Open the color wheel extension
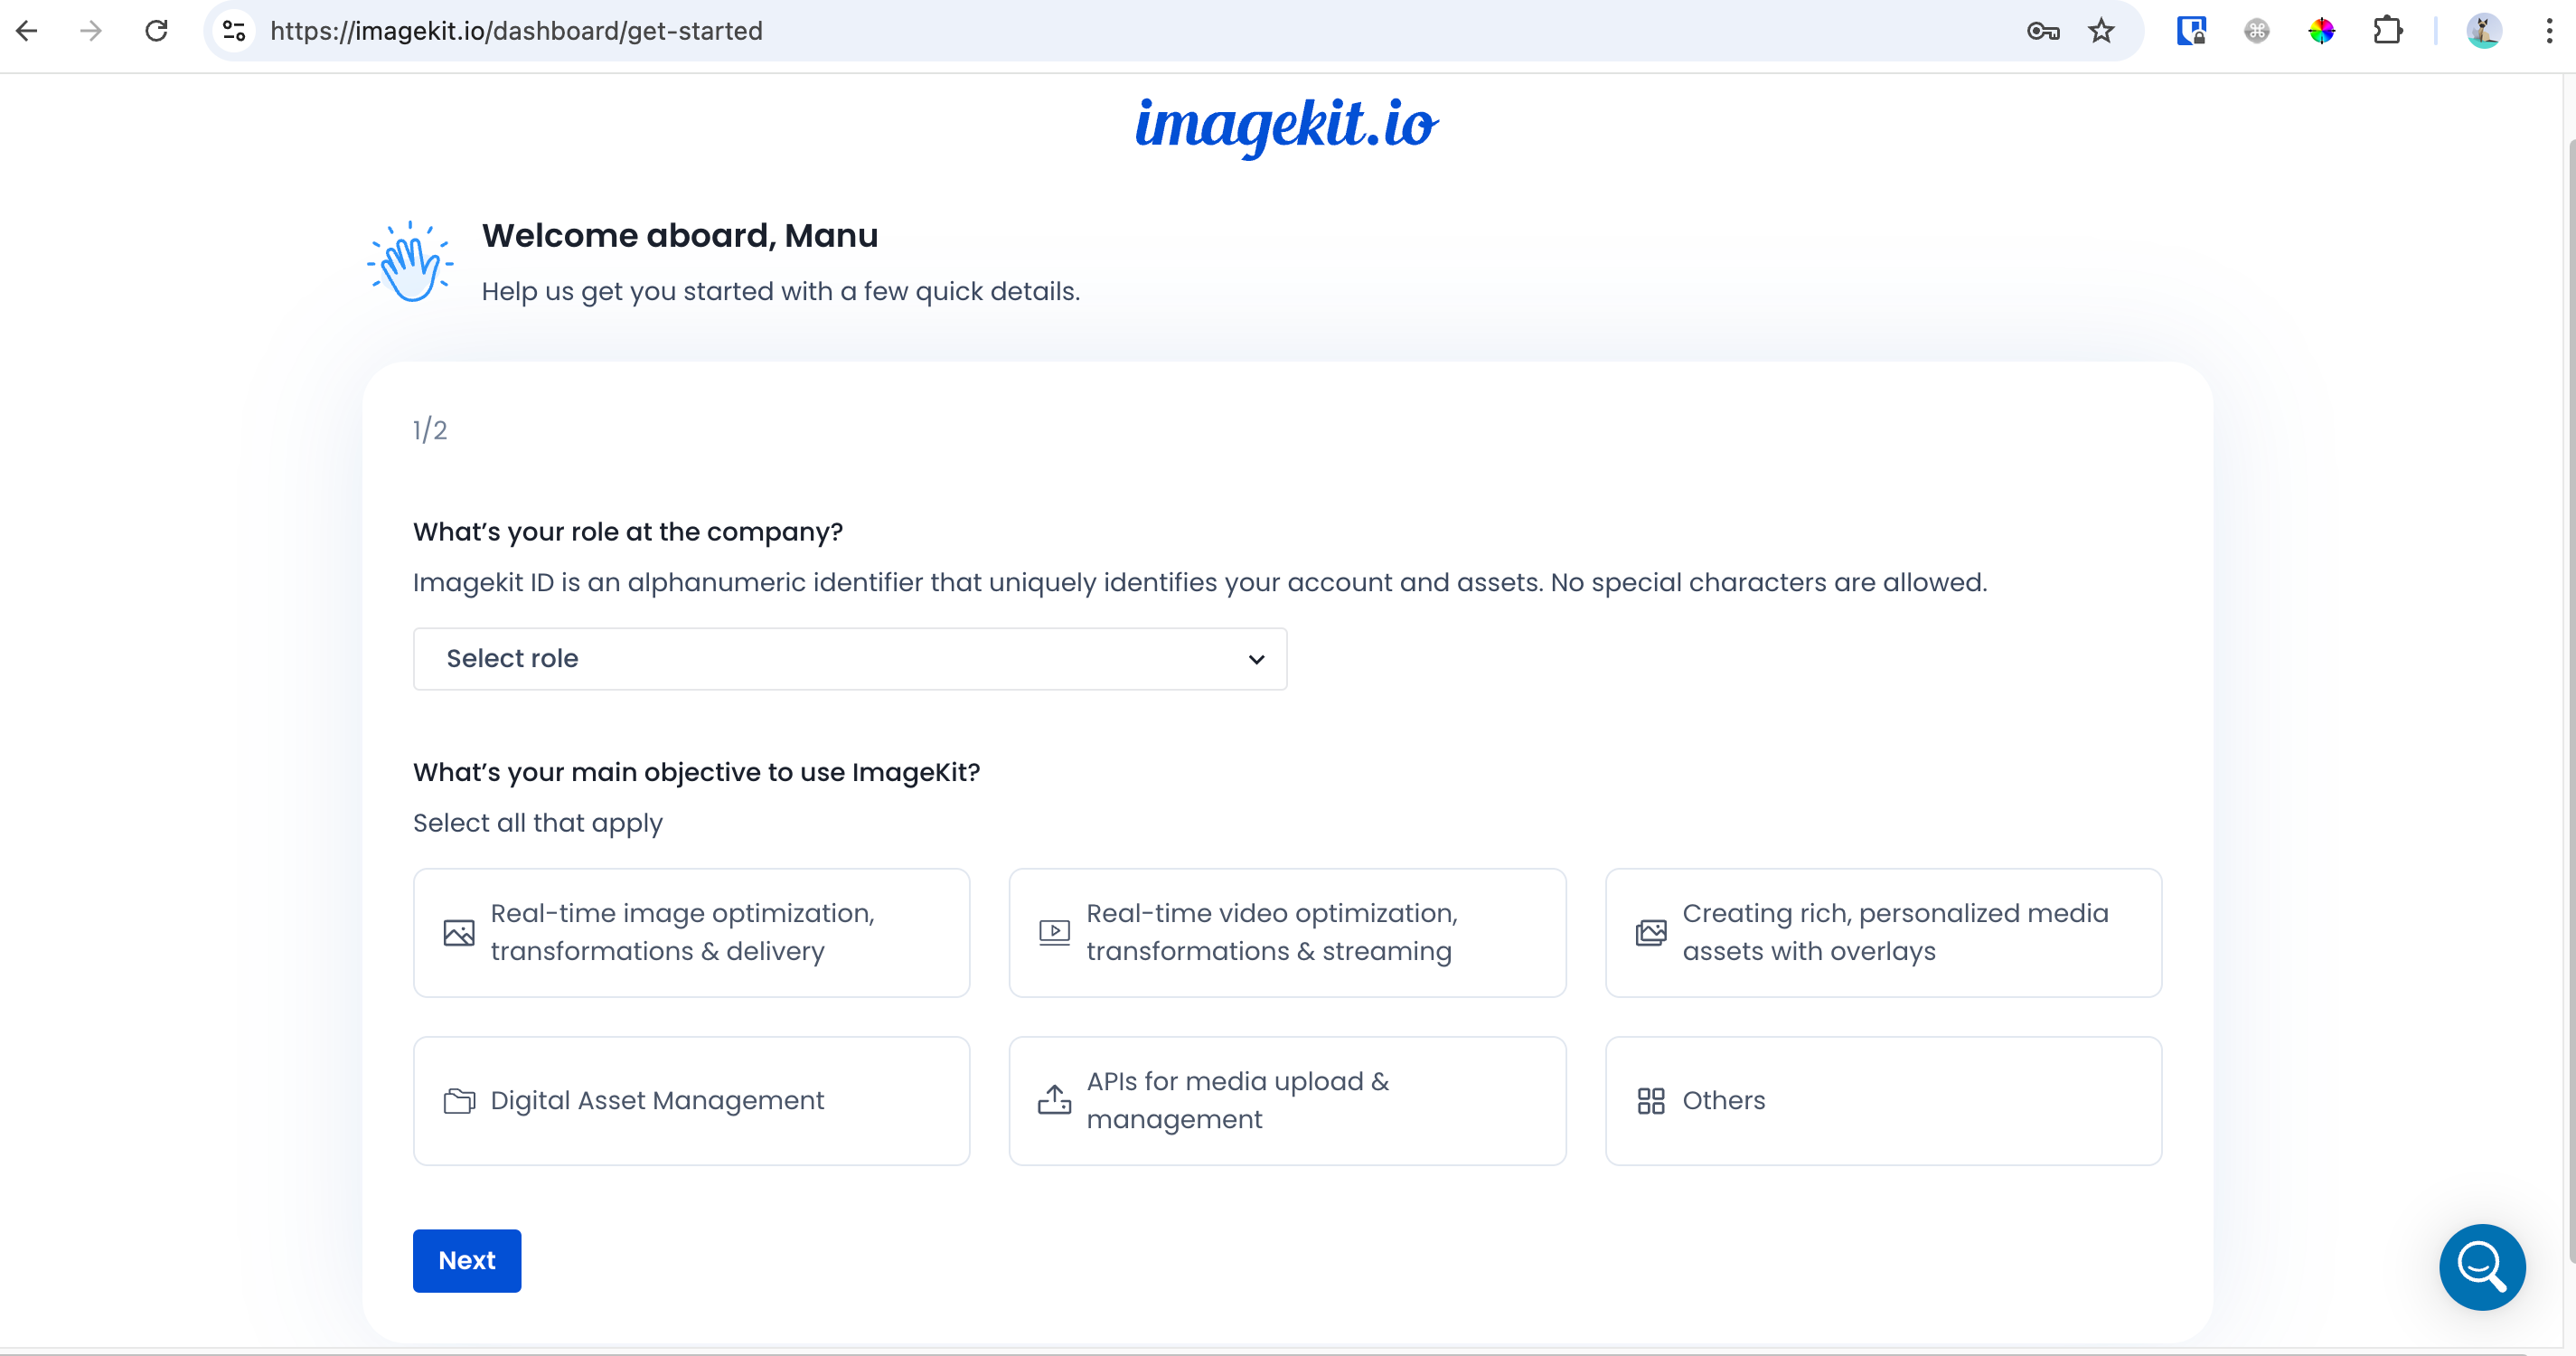 pos(2321,31)
